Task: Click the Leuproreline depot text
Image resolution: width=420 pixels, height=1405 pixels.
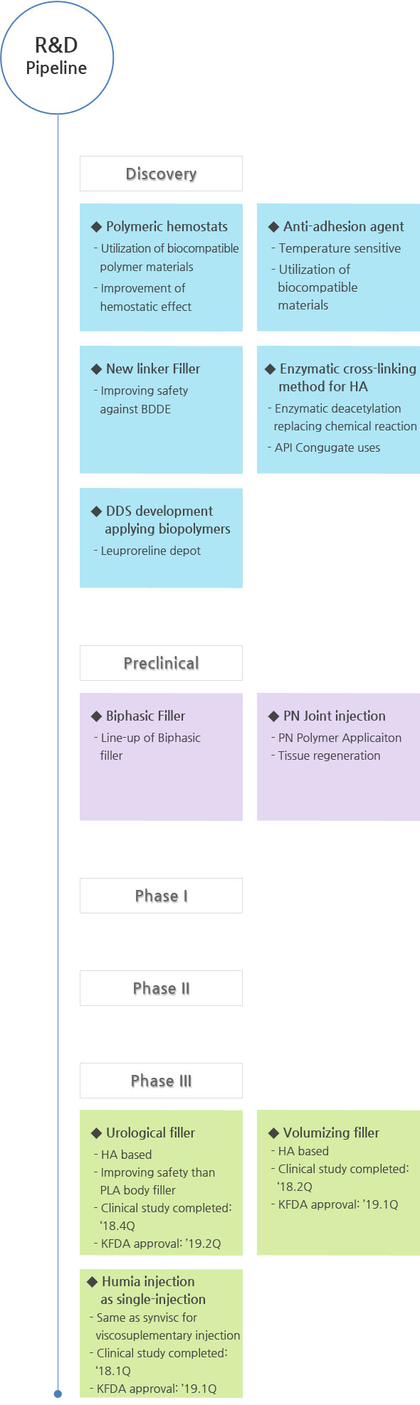Action: tap(150, 551)
